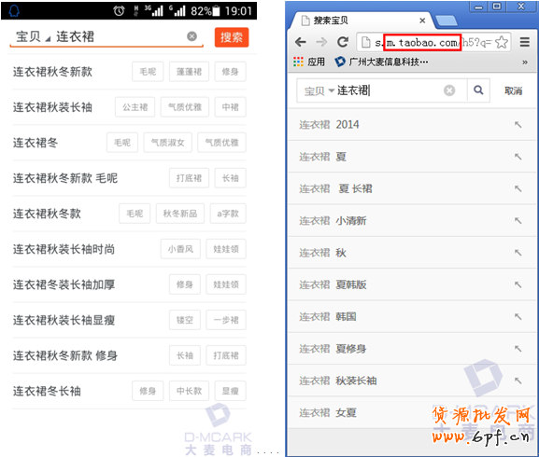The image size is (539, 457).
Task: Click the orange 搜索 button
Action: click(232, 37)
